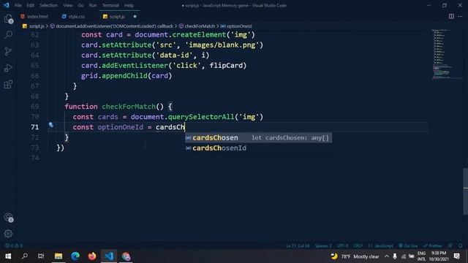The height and width of the screenshot is (263, 468).
Task: Click Ln 71, Col 34 in status bar
Action: coord(298,245)
